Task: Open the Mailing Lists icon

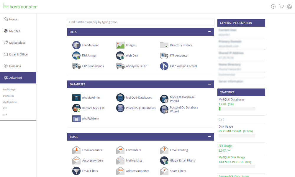Action: point(120,160)
